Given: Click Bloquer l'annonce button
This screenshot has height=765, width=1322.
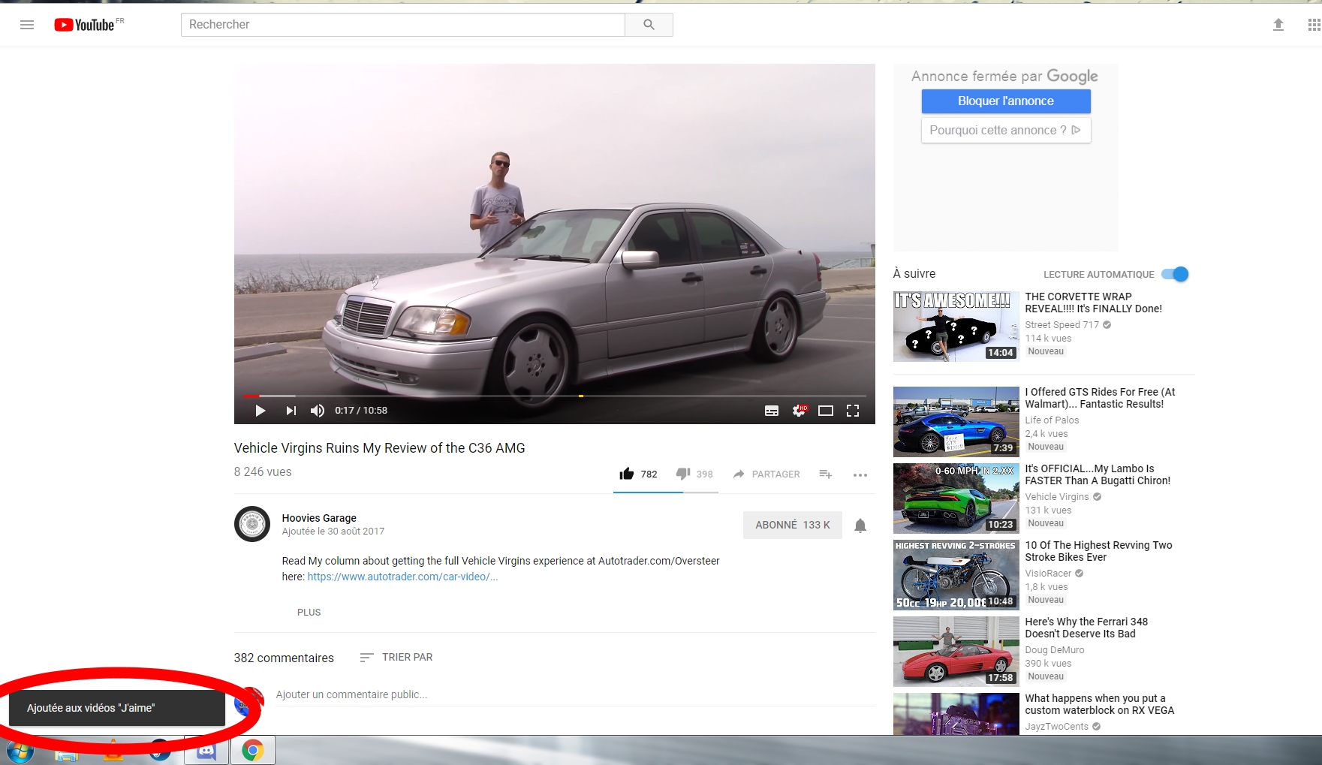Looking at the screenshot, I should point(1006,101).
